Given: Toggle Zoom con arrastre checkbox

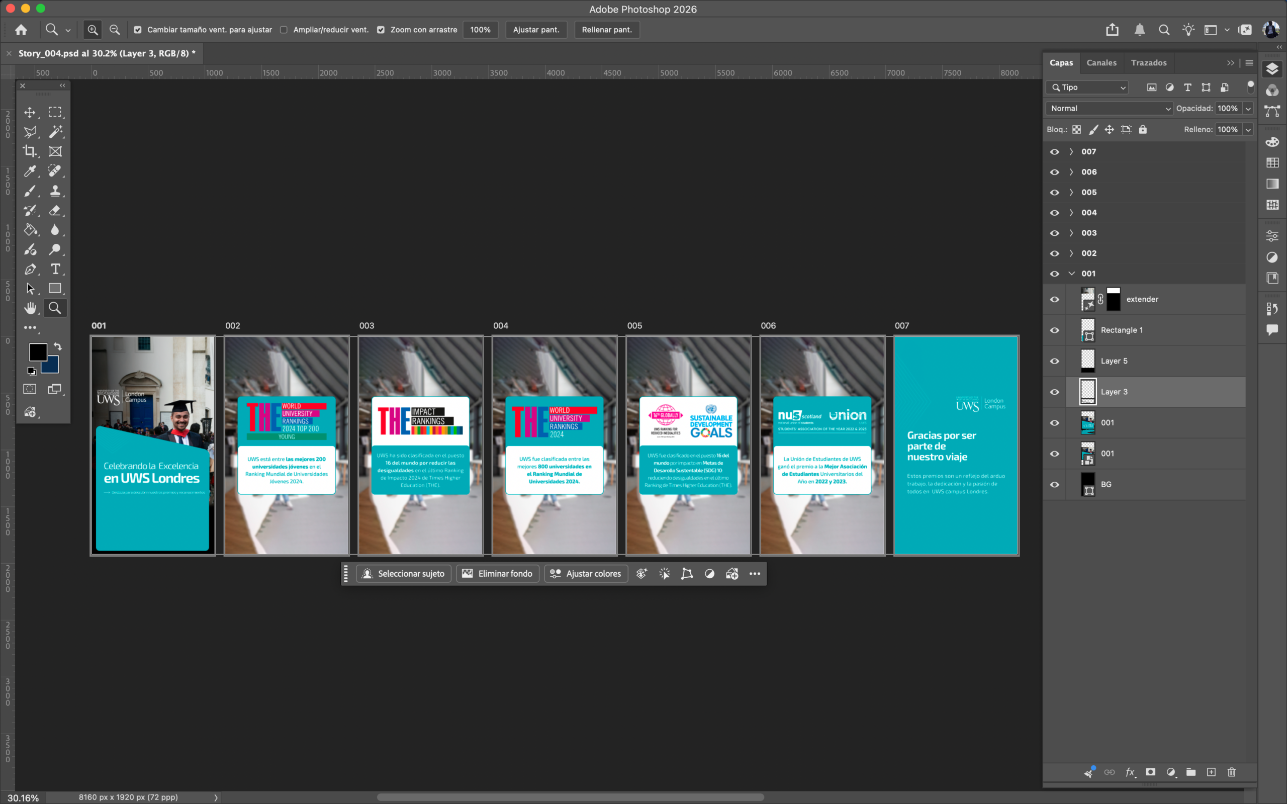Looking at the screenshot, I should click(381, 30).
